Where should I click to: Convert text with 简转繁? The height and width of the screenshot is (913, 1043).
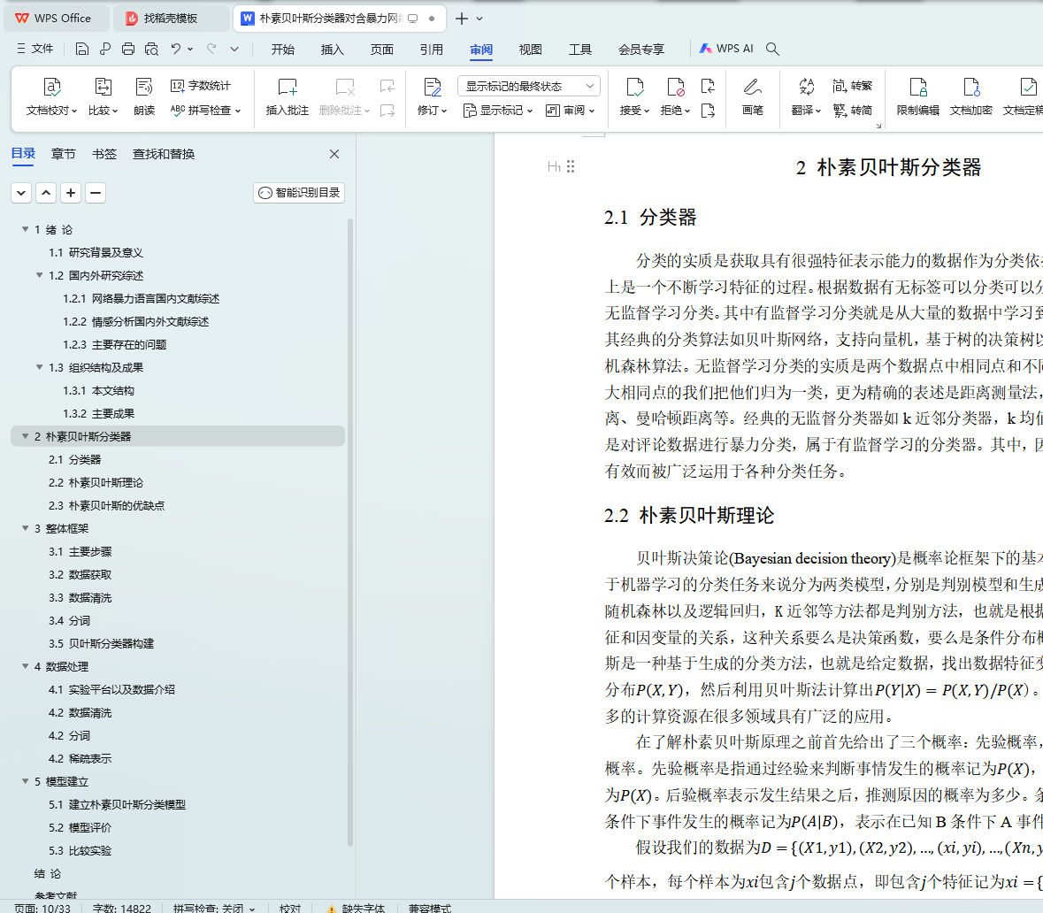852,86
